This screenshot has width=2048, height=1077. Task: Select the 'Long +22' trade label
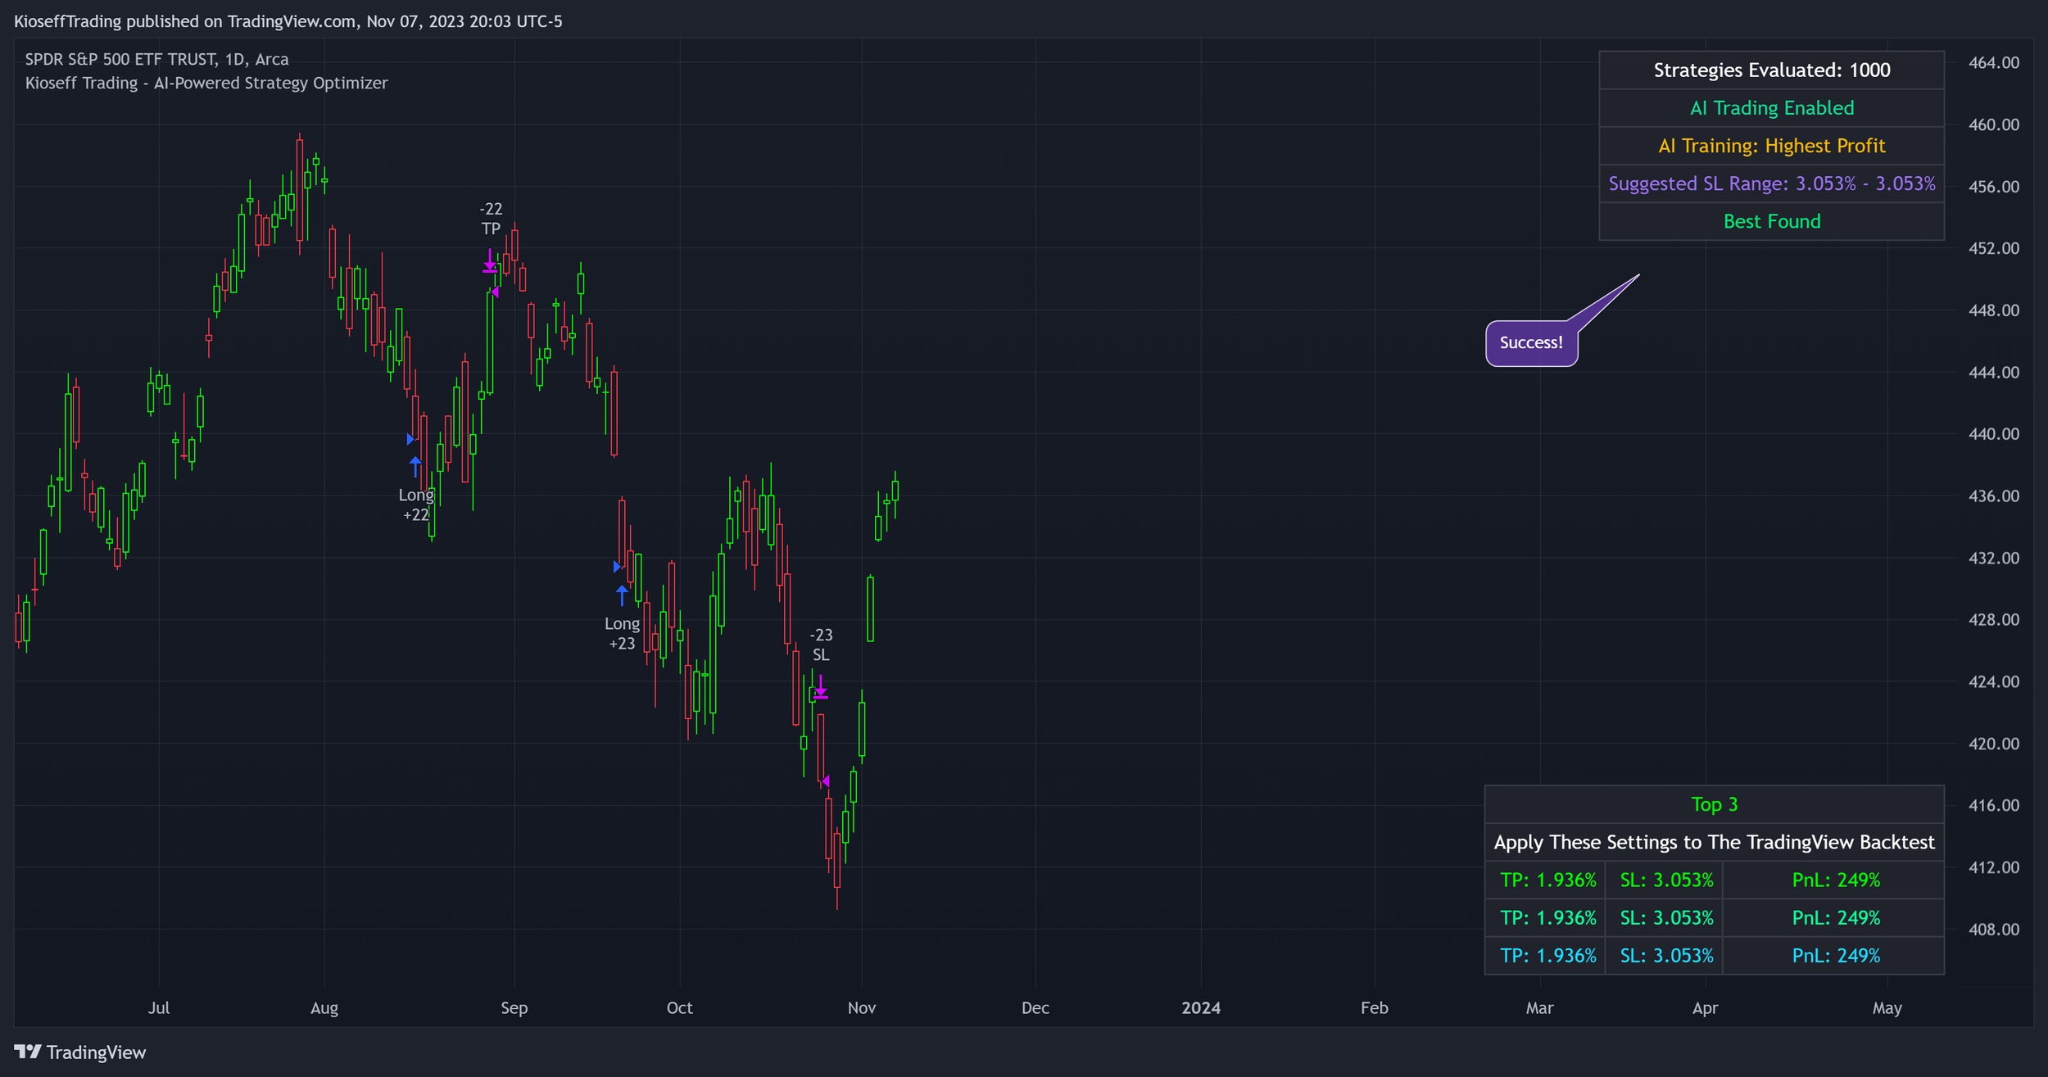click(x=416, y=505)
